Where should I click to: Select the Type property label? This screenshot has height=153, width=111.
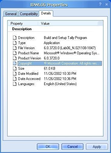tap(22, 43)
